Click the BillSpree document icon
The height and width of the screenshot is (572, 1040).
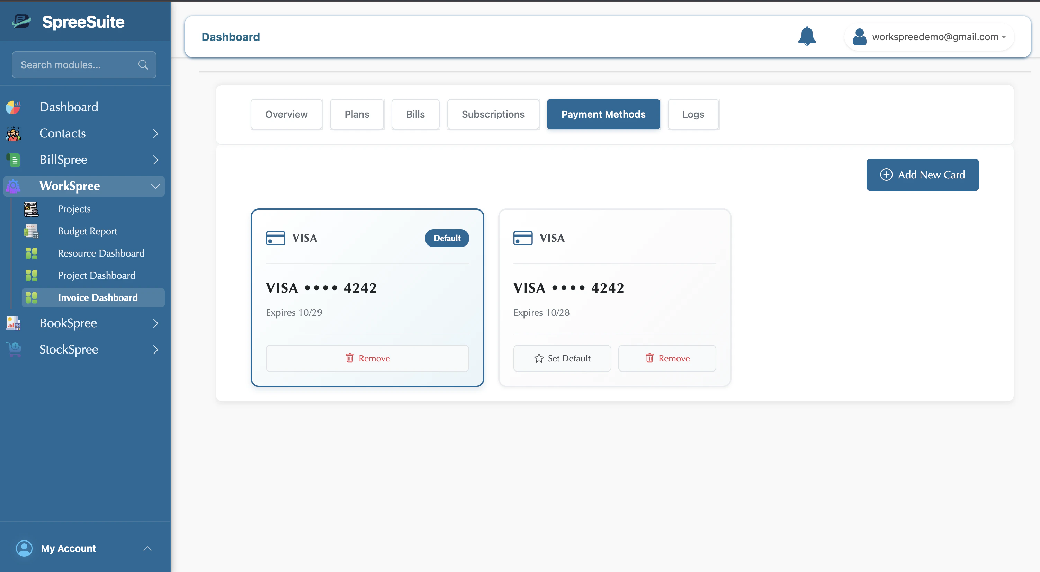(13, 160)
